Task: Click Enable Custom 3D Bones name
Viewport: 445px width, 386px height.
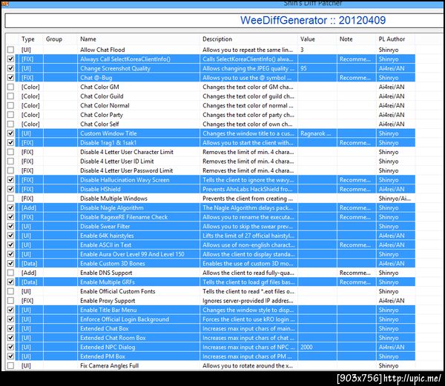Action: coord(113,264)
